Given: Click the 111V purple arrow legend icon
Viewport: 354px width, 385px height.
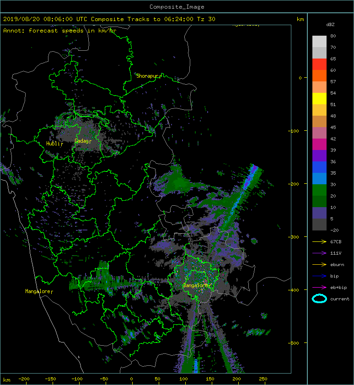Looking at the screenshot, I should (x=319, y=253).
